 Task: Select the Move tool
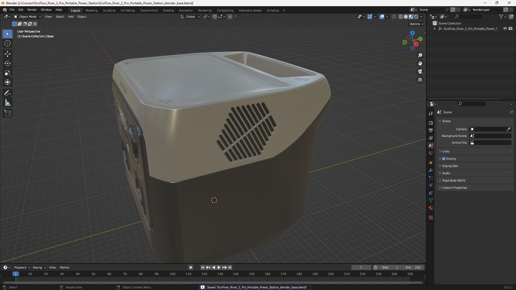click(8, 54)
